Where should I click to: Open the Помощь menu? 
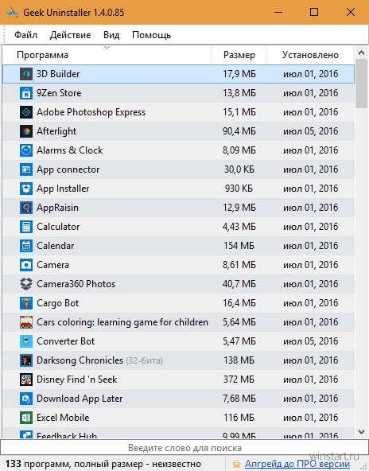[x=151, y=35]
